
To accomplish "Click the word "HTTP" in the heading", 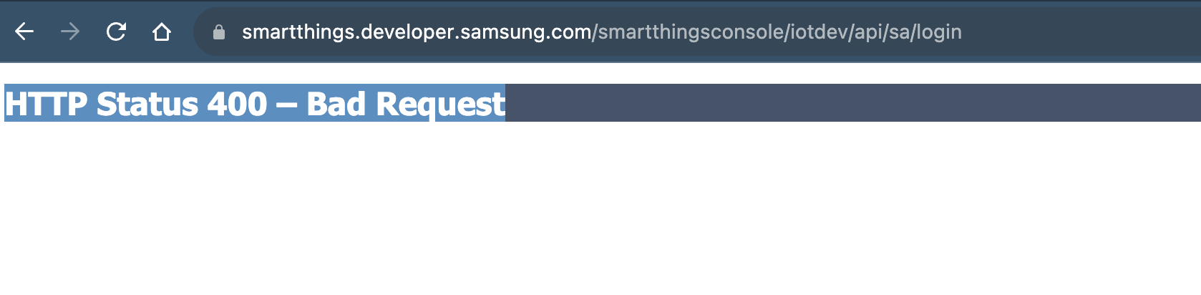I will [46, 103].
